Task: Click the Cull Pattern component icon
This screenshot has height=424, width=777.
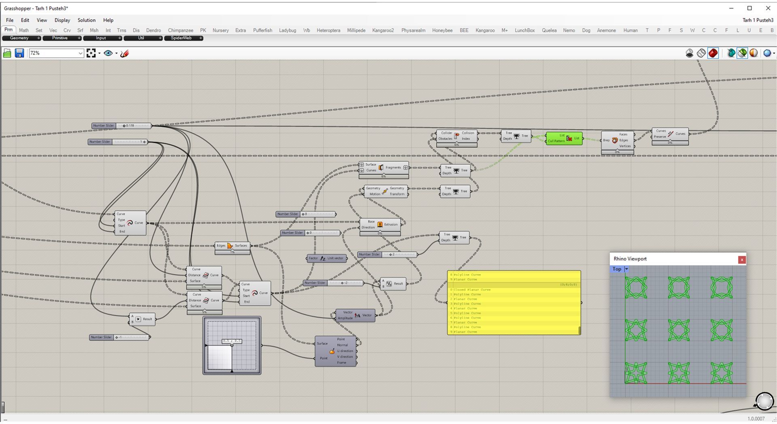Action: [x=569, y=138]
